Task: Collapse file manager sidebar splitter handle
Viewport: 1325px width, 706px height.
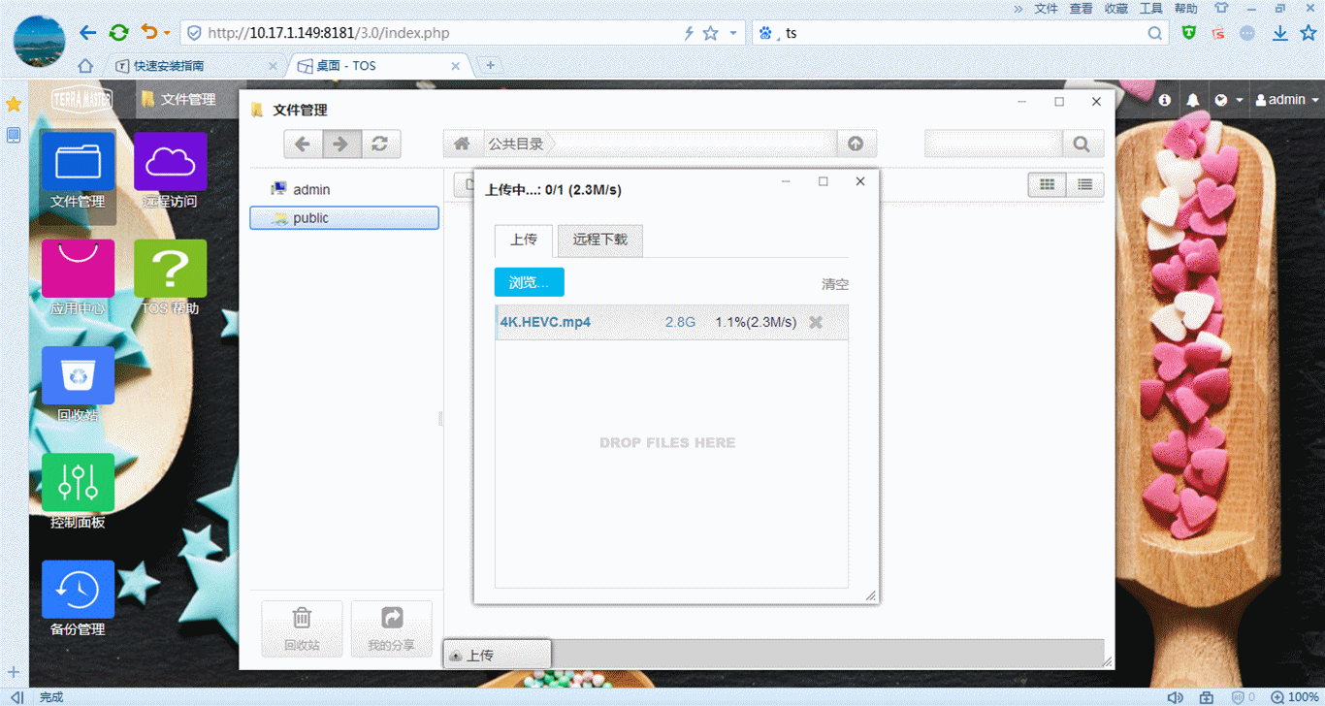Action: coord(440,419)
